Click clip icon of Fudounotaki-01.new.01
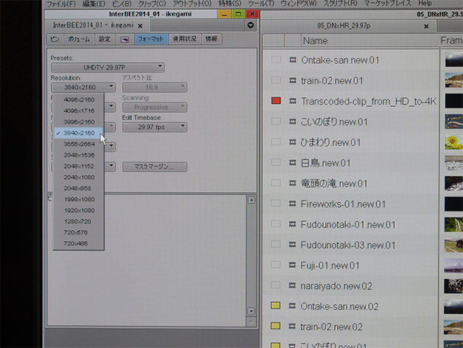Image resolution: width=463 pixels, height=348 pixels. (293, 224)
